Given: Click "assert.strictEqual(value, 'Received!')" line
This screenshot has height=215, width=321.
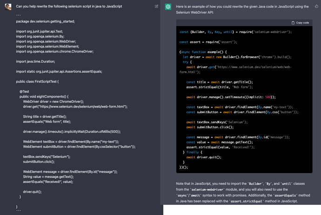Looking at the screenshot, I should 221,148.
